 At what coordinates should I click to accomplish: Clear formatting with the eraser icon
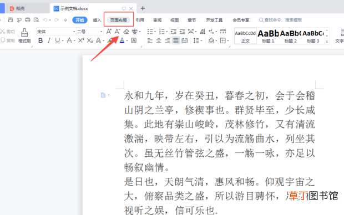pyautogui.click(x=126, y=32)
